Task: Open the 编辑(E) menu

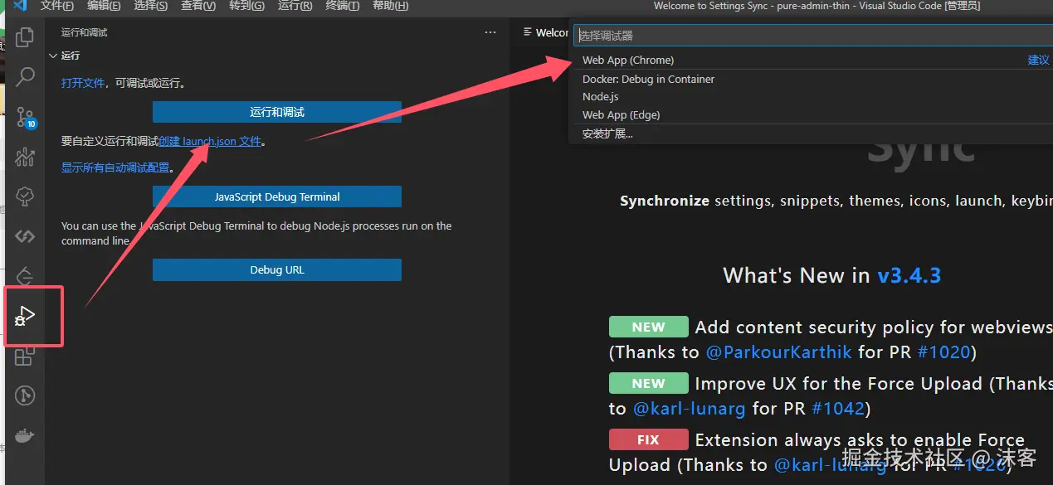Action: coord(104,6)
